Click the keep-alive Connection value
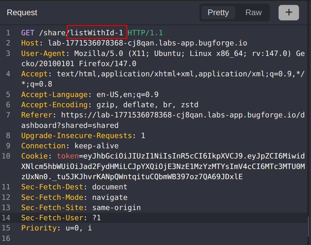 coord(96,146)
